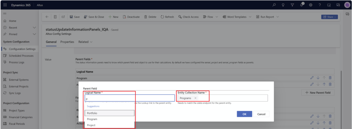Viewport: 352px width, 129px height.
Task: Delete the Program parent field row
Action: (x=330, y=78)
